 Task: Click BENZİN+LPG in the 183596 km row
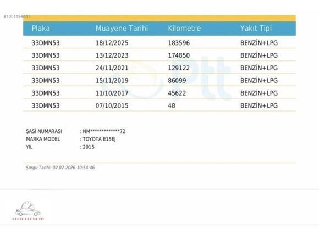point(259,43)
